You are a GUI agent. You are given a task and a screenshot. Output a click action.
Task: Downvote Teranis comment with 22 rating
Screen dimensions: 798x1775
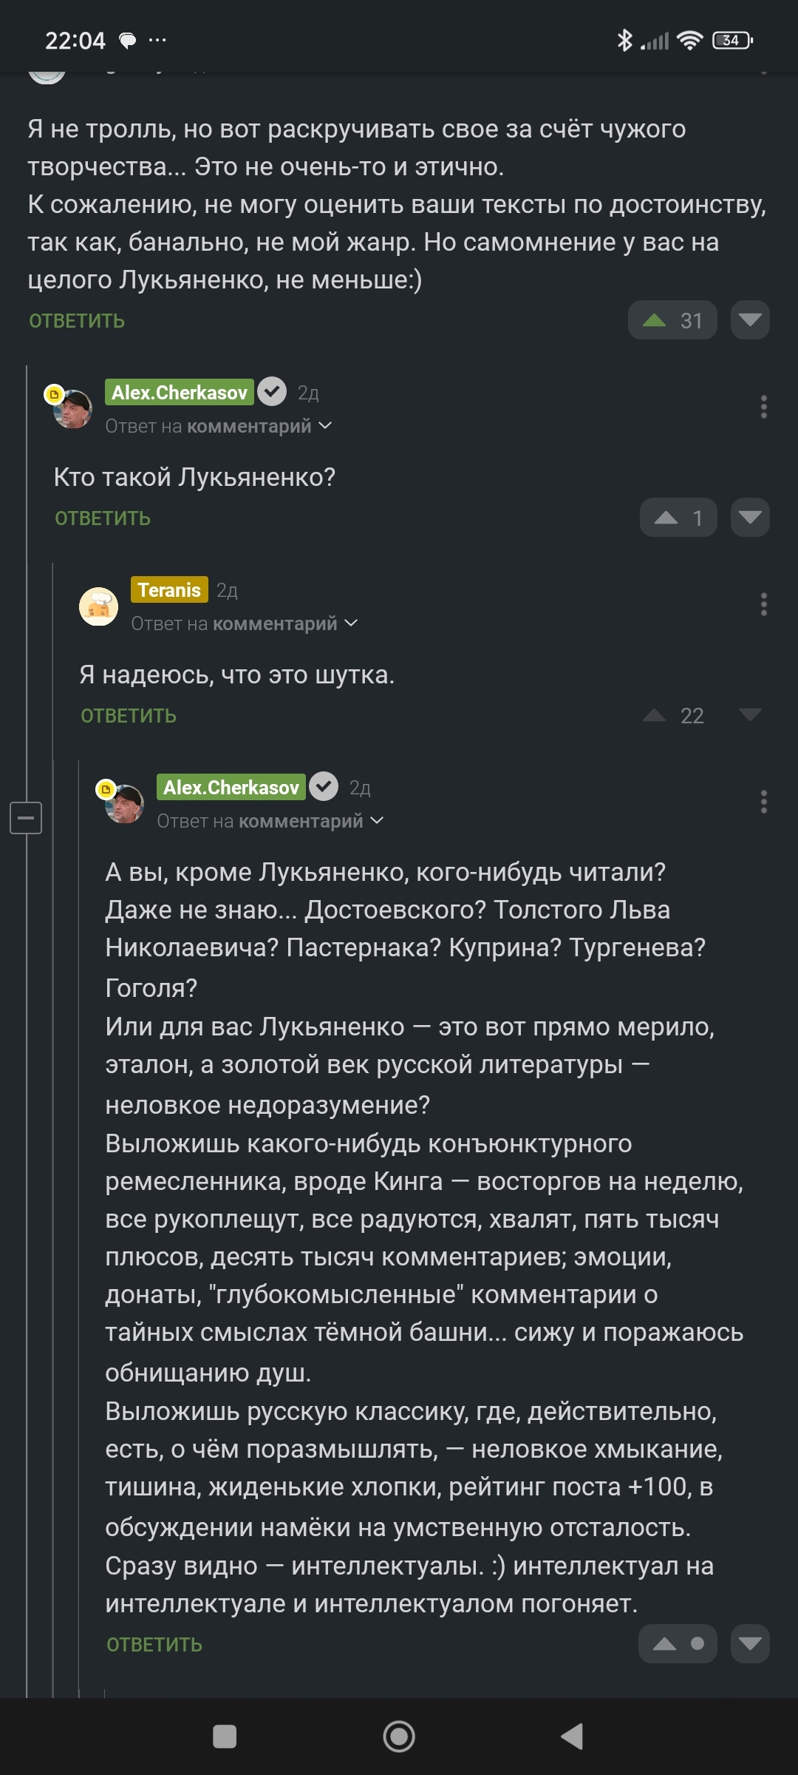pyautogui.click(x=750, y=715)
